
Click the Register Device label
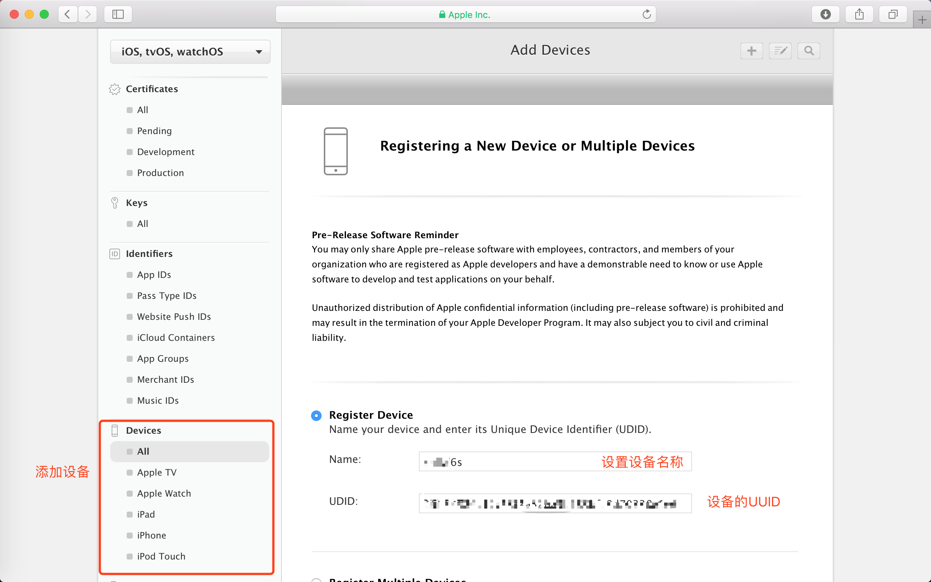(371, 415)
